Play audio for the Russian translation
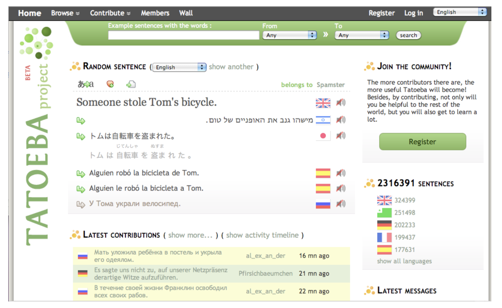502x308 pixels. pyautogui.click(x=341, y=204)
